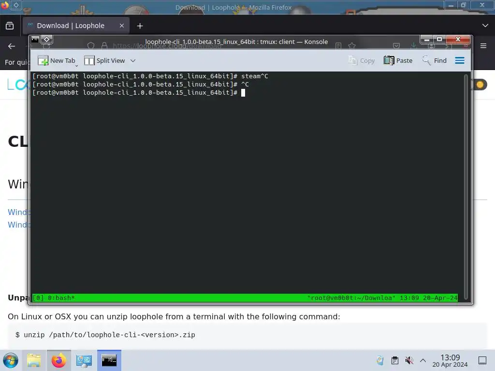Switch to Firefox in the taskbar
Viewport: 495px width, 371px height.
pos(59,360)
